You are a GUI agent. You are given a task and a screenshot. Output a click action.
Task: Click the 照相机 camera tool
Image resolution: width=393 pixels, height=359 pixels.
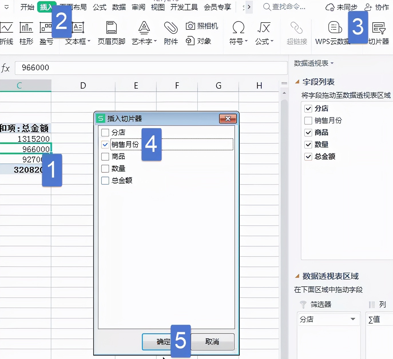click(x=202, y=26)
